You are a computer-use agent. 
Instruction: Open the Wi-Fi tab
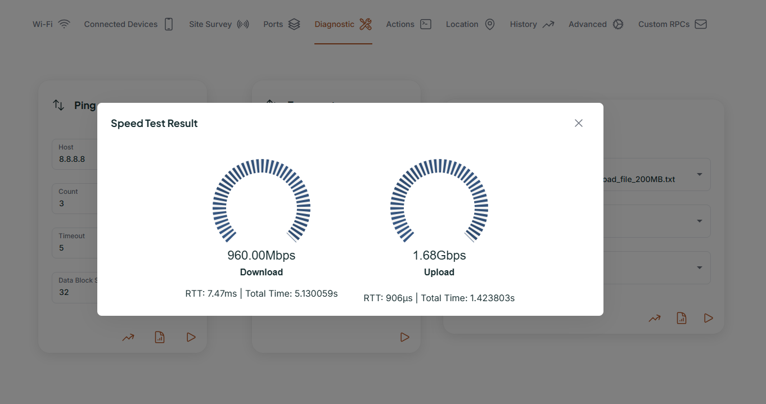point(51,24)
